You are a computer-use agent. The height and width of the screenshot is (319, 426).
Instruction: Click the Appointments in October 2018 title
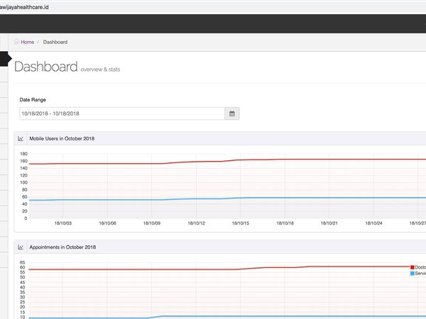coord(62,247)
